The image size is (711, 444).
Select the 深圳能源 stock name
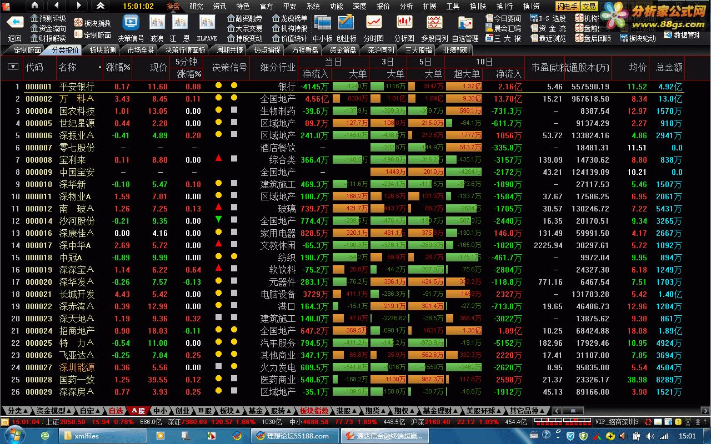coord(77,367)
